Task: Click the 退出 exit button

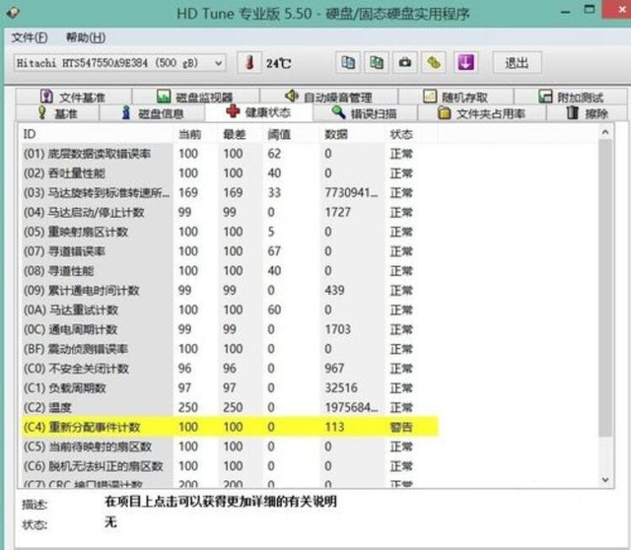Action: [517, 63]
